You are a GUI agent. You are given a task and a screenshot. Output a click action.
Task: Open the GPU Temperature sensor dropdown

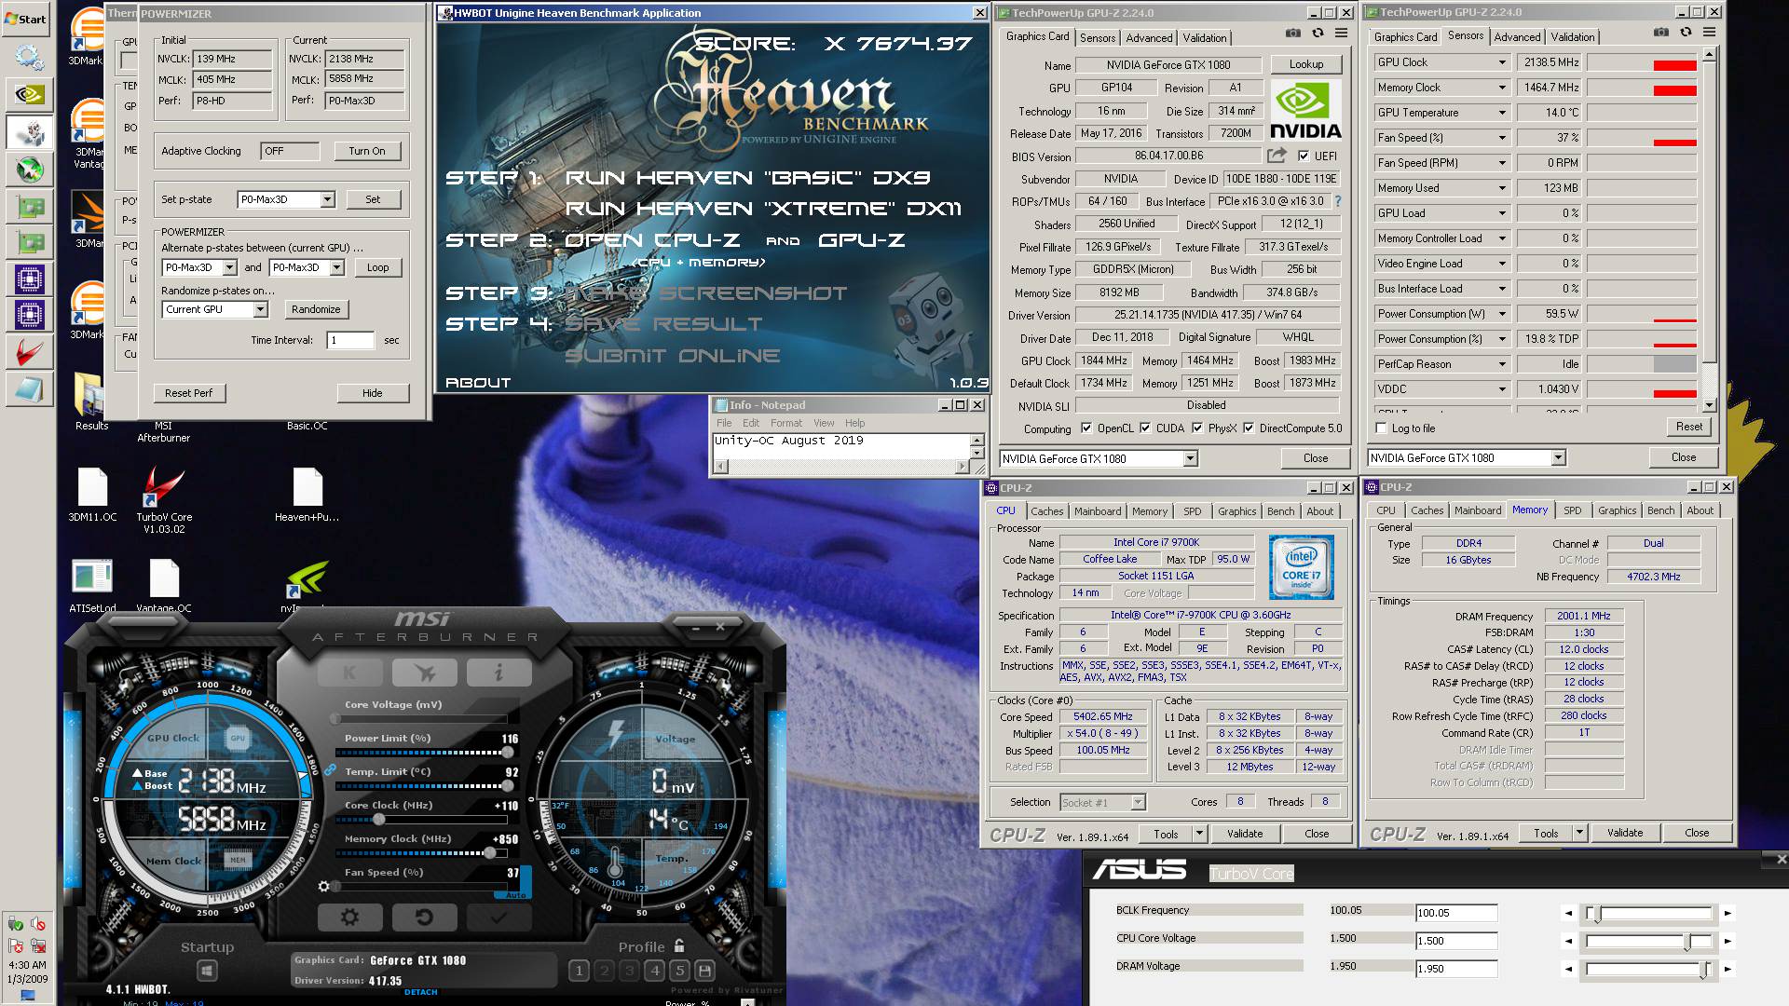[1502, 113]
